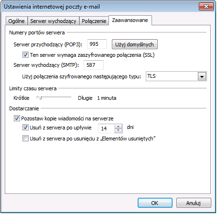Viewport: 217px width, 214px height.
Task: Go to the Połączenie tab
Action: 94,21
